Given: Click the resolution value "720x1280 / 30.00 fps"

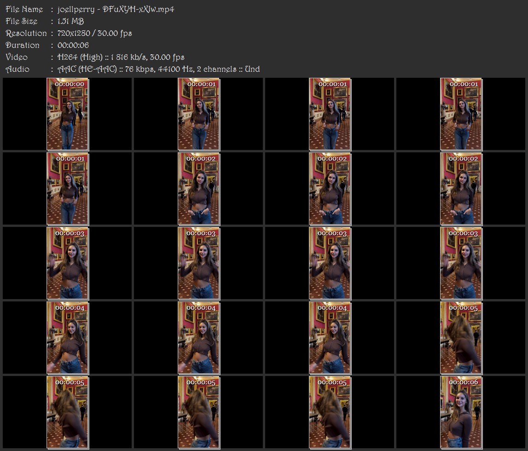Looking at the screenshot, I should (95, 33).
